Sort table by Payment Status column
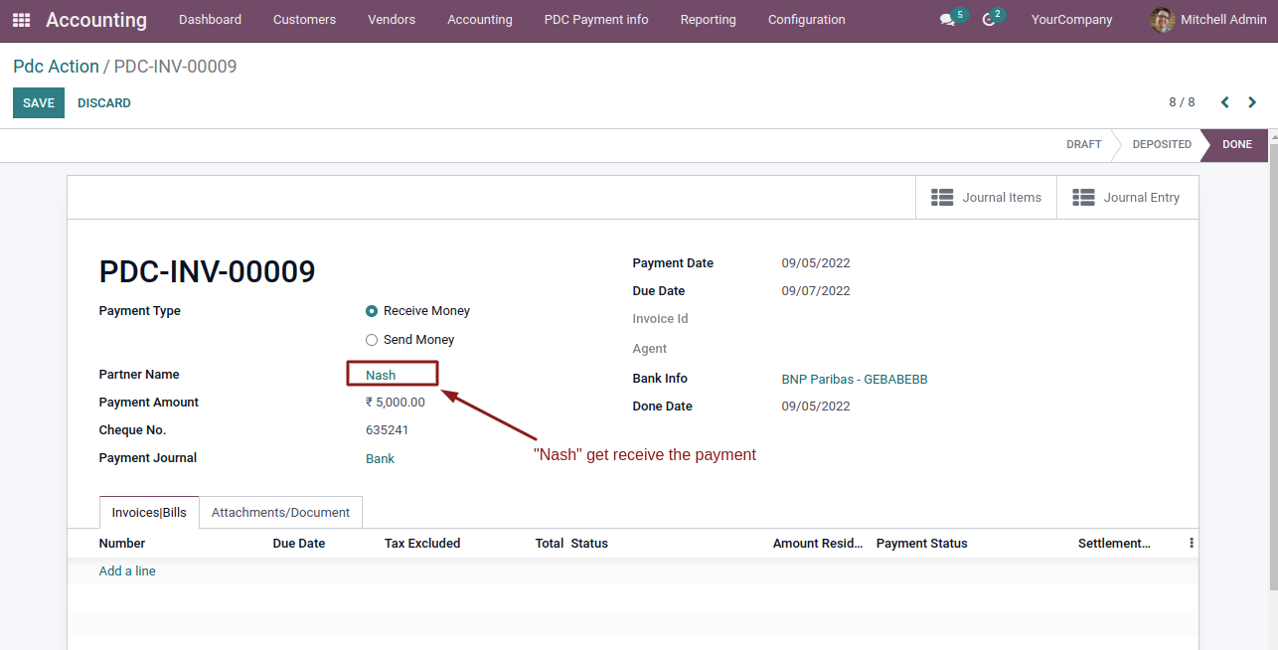This screenshot has width=1278, height=650. point(921,544)
